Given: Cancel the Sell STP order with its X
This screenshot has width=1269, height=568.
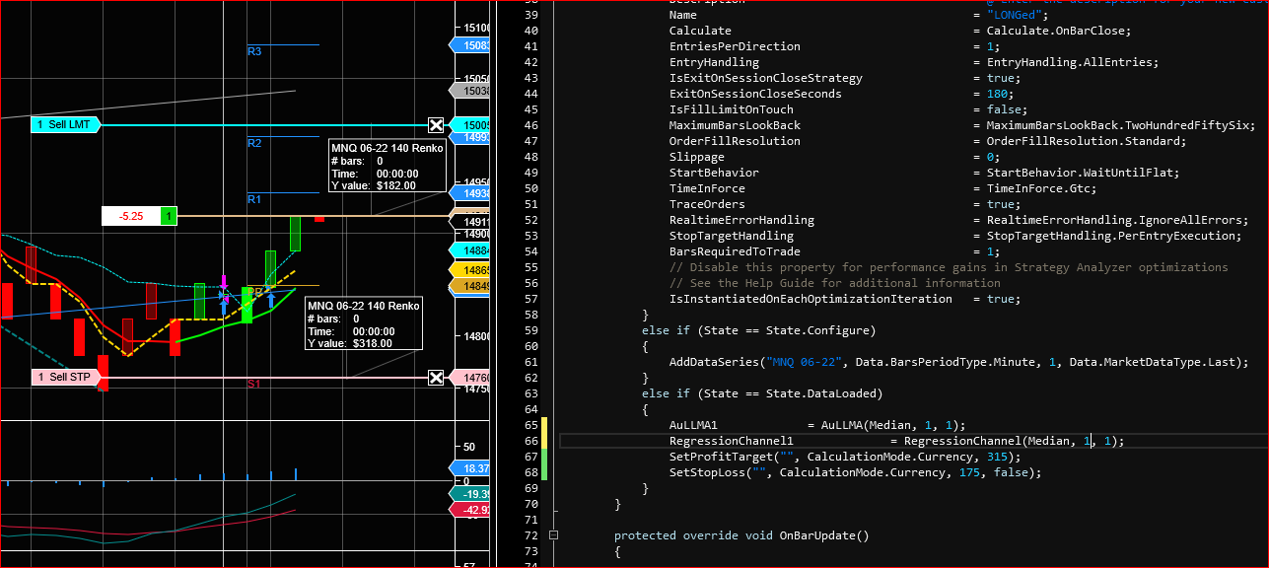Looking at the screenshot, I should pos(436,378).
